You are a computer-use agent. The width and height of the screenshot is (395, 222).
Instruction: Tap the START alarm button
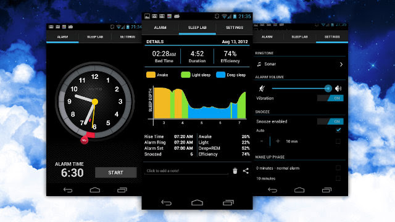pyautogui.click(x=116, y=173)
